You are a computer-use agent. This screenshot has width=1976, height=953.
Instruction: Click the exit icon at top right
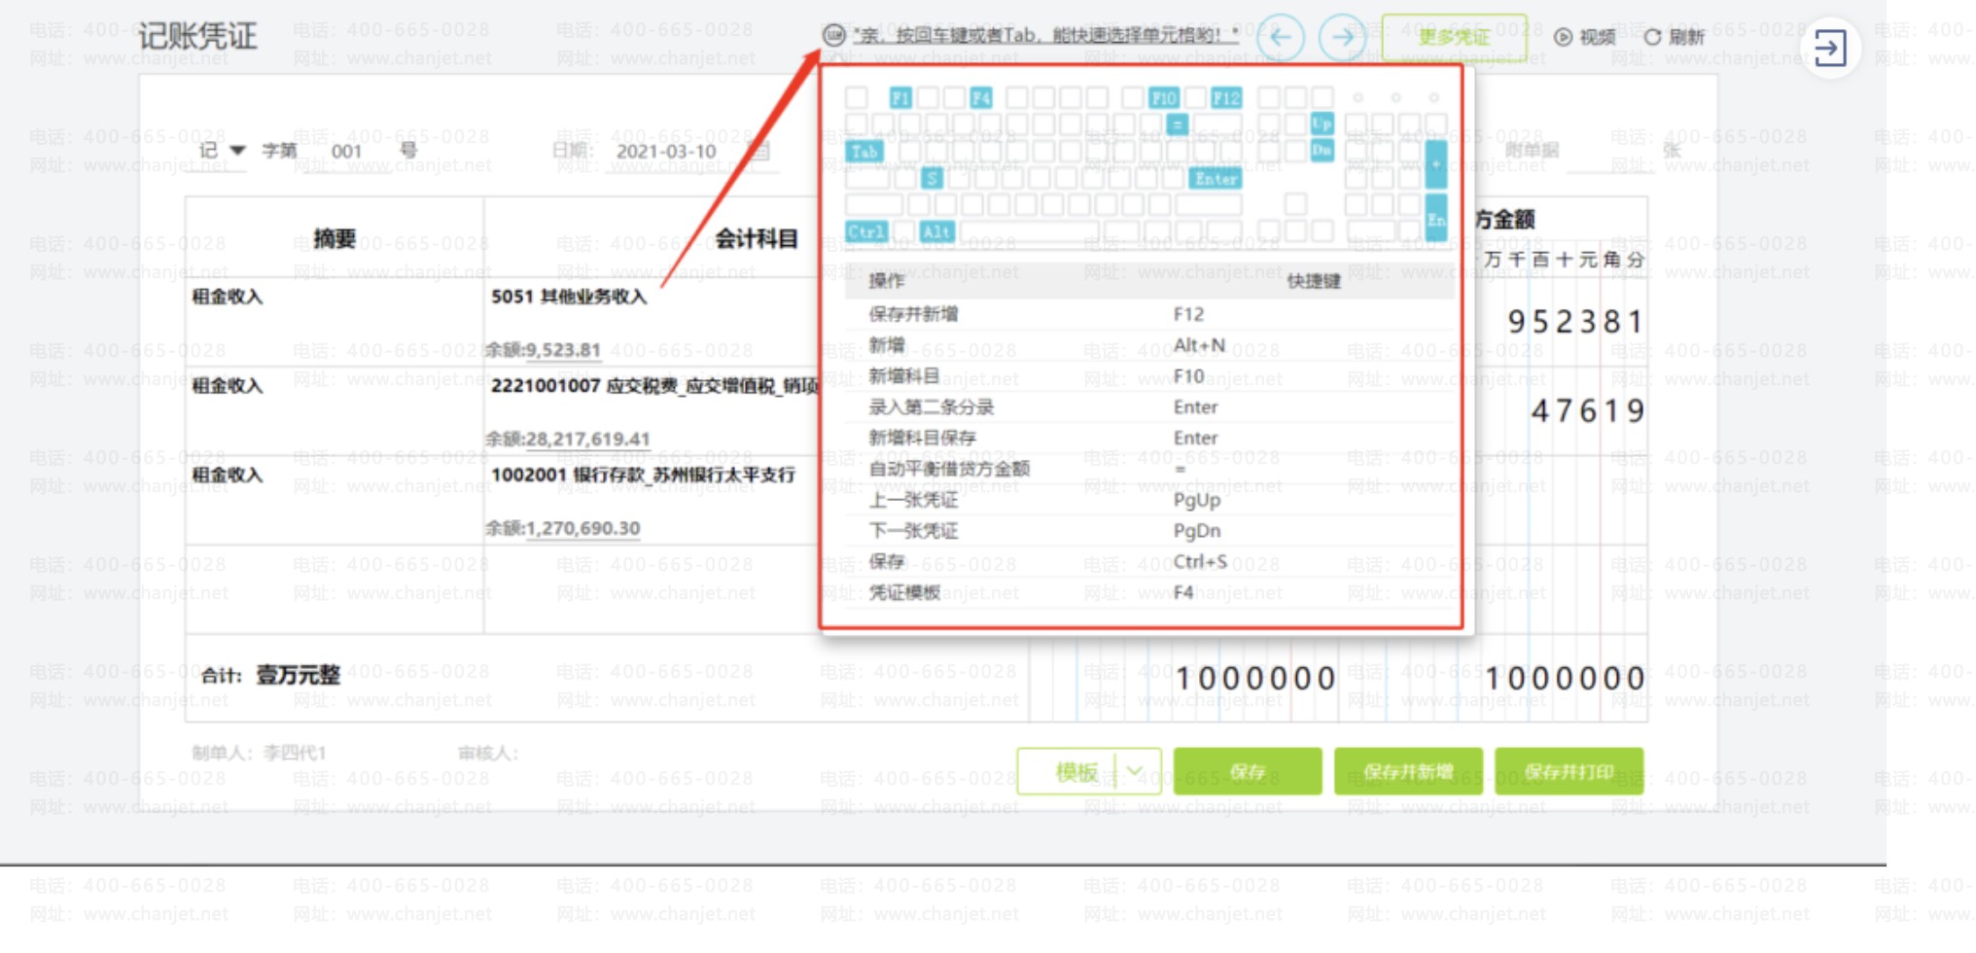(1830, 48)
